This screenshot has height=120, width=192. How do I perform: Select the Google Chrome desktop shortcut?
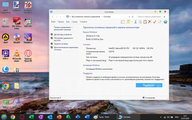click(x=5, y=88)
